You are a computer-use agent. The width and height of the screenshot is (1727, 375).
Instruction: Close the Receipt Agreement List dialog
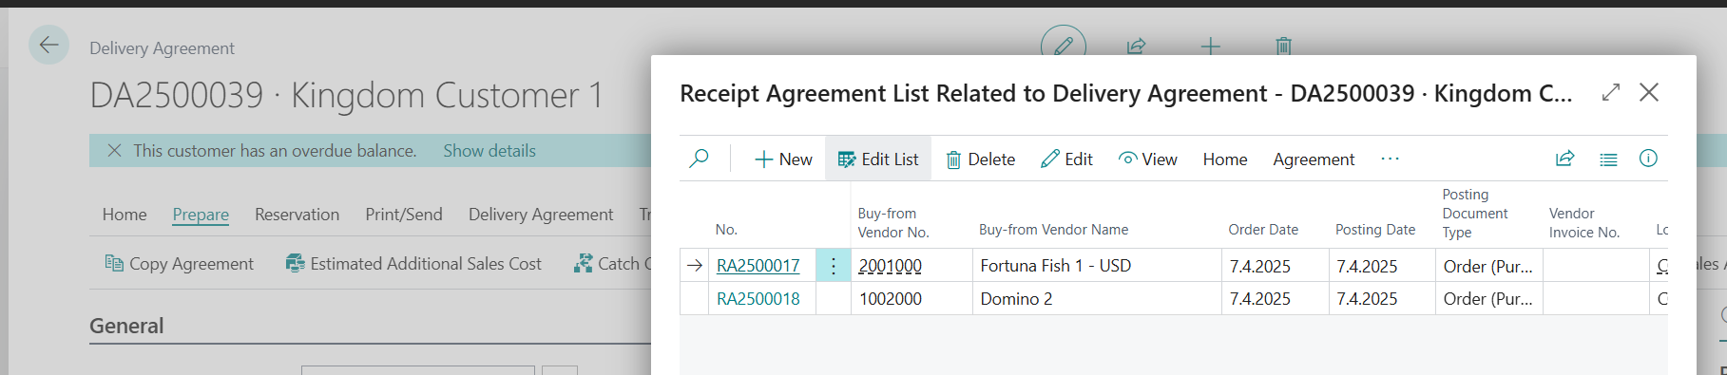(1649, 92)
